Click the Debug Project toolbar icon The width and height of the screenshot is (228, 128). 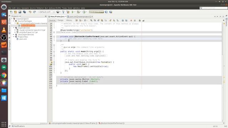click(78, 12)
